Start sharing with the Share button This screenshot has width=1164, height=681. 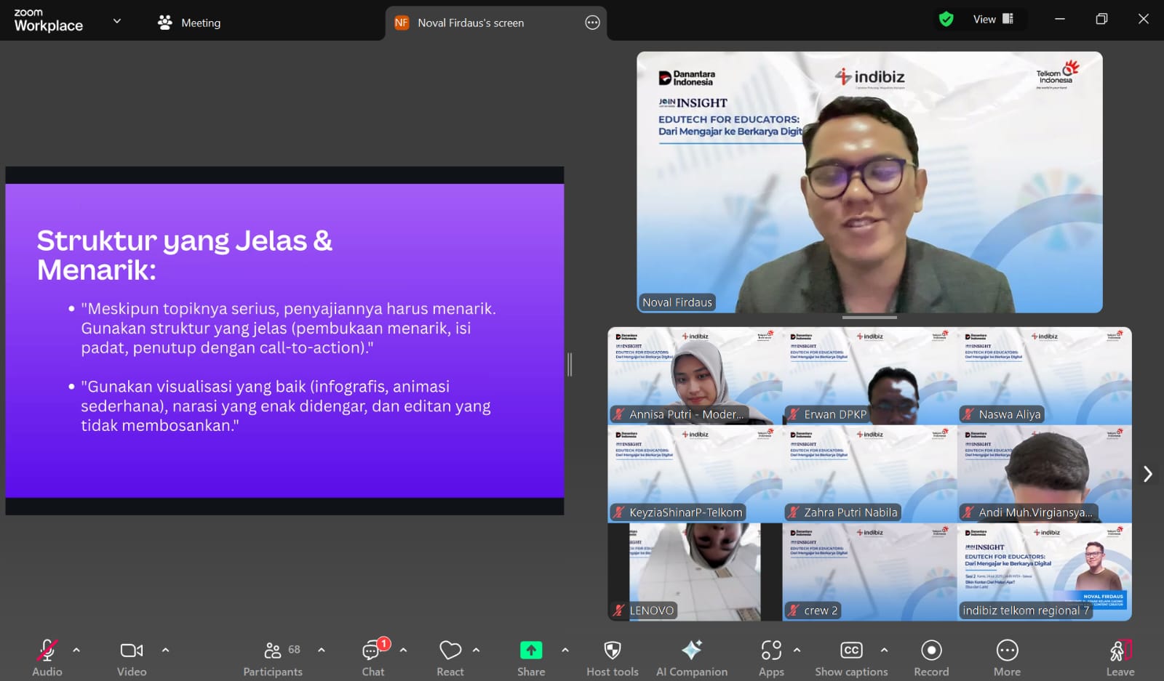point(531,658)
